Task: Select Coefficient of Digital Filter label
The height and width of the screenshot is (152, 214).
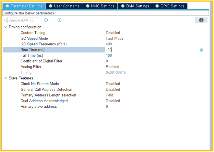Action: pyautogui.click(x=41, y=61)
